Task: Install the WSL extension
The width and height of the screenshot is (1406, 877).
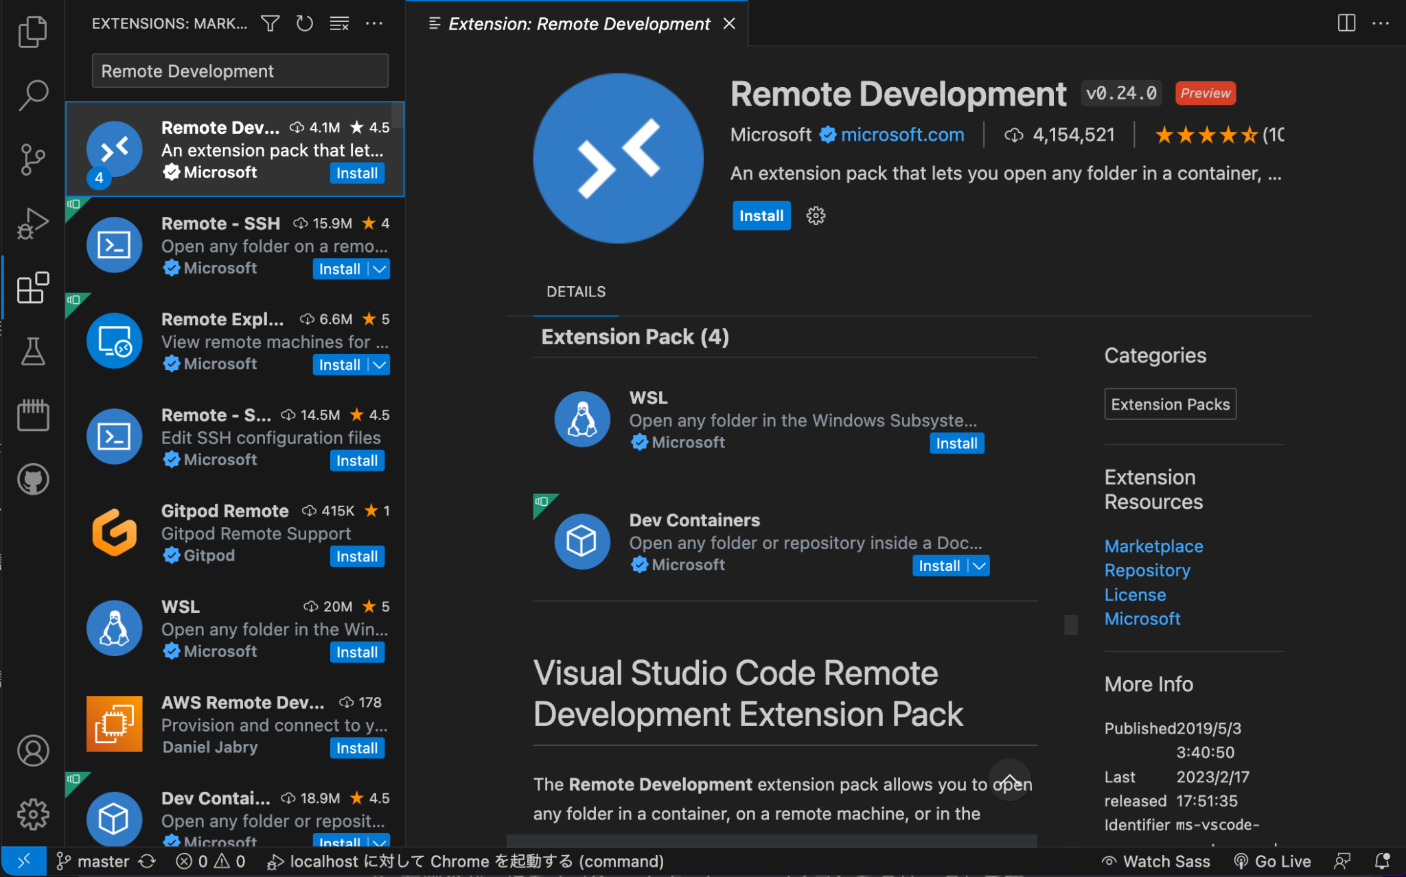Action: pos(956,443)
